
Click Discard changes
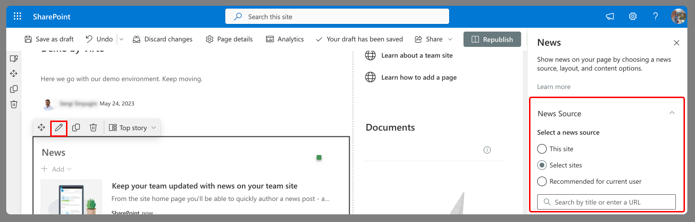(163, 39)
